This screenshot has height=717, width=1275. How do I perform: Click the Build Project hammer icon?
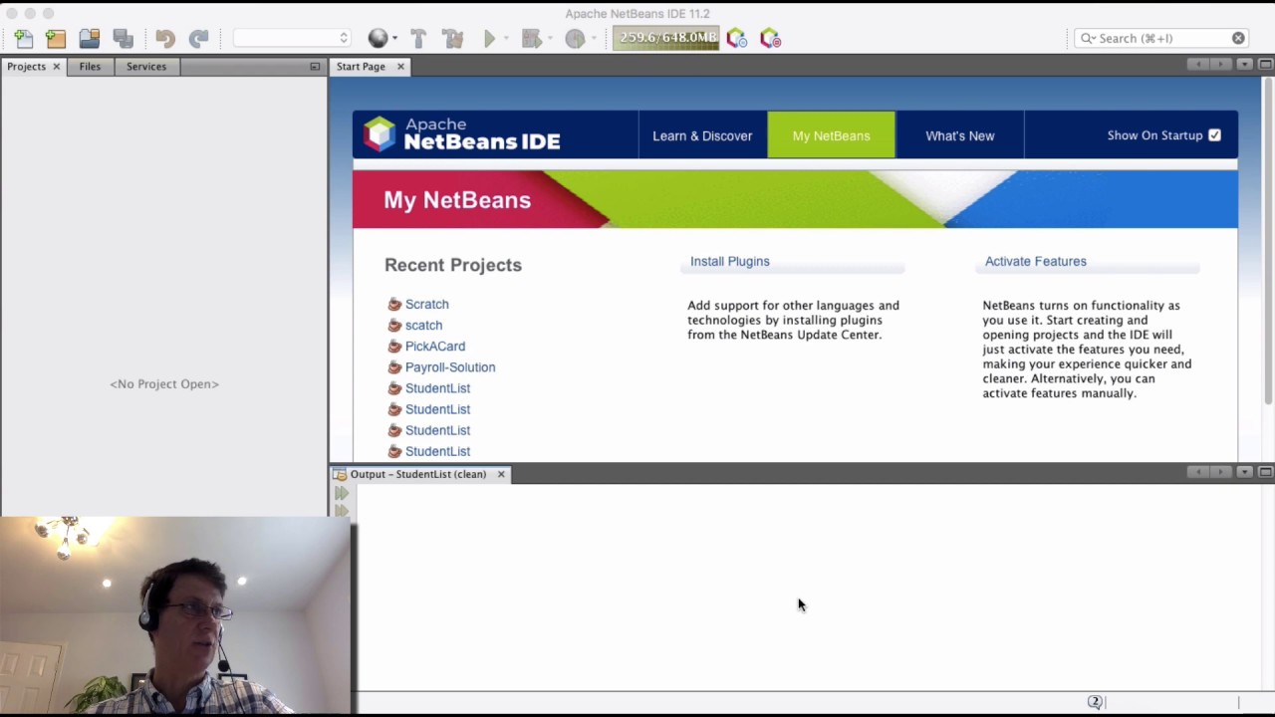(418, 39)
